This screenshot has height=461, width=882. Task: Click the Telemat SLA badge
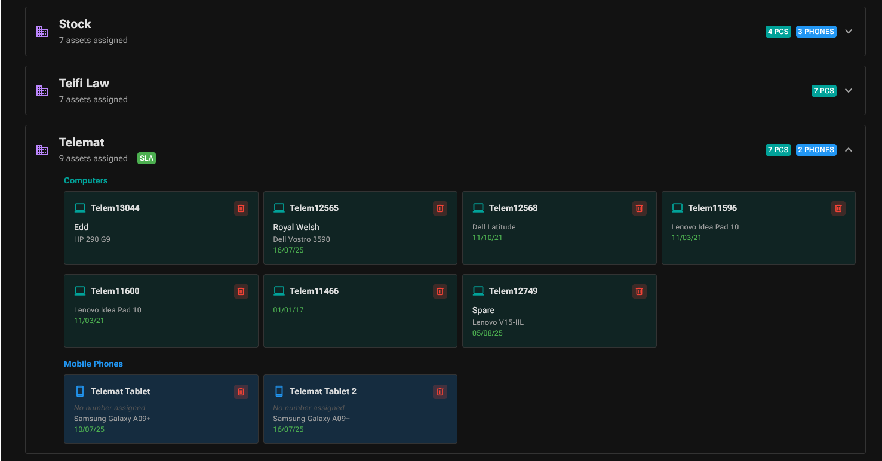146,158
